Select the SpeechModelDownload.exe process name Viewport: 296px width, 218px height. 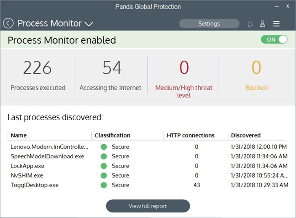click(48, 156)
